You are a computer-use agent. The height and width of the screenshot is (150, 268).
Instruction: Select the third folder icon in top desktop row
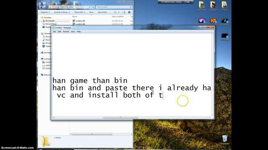click(x=224, y=6)
